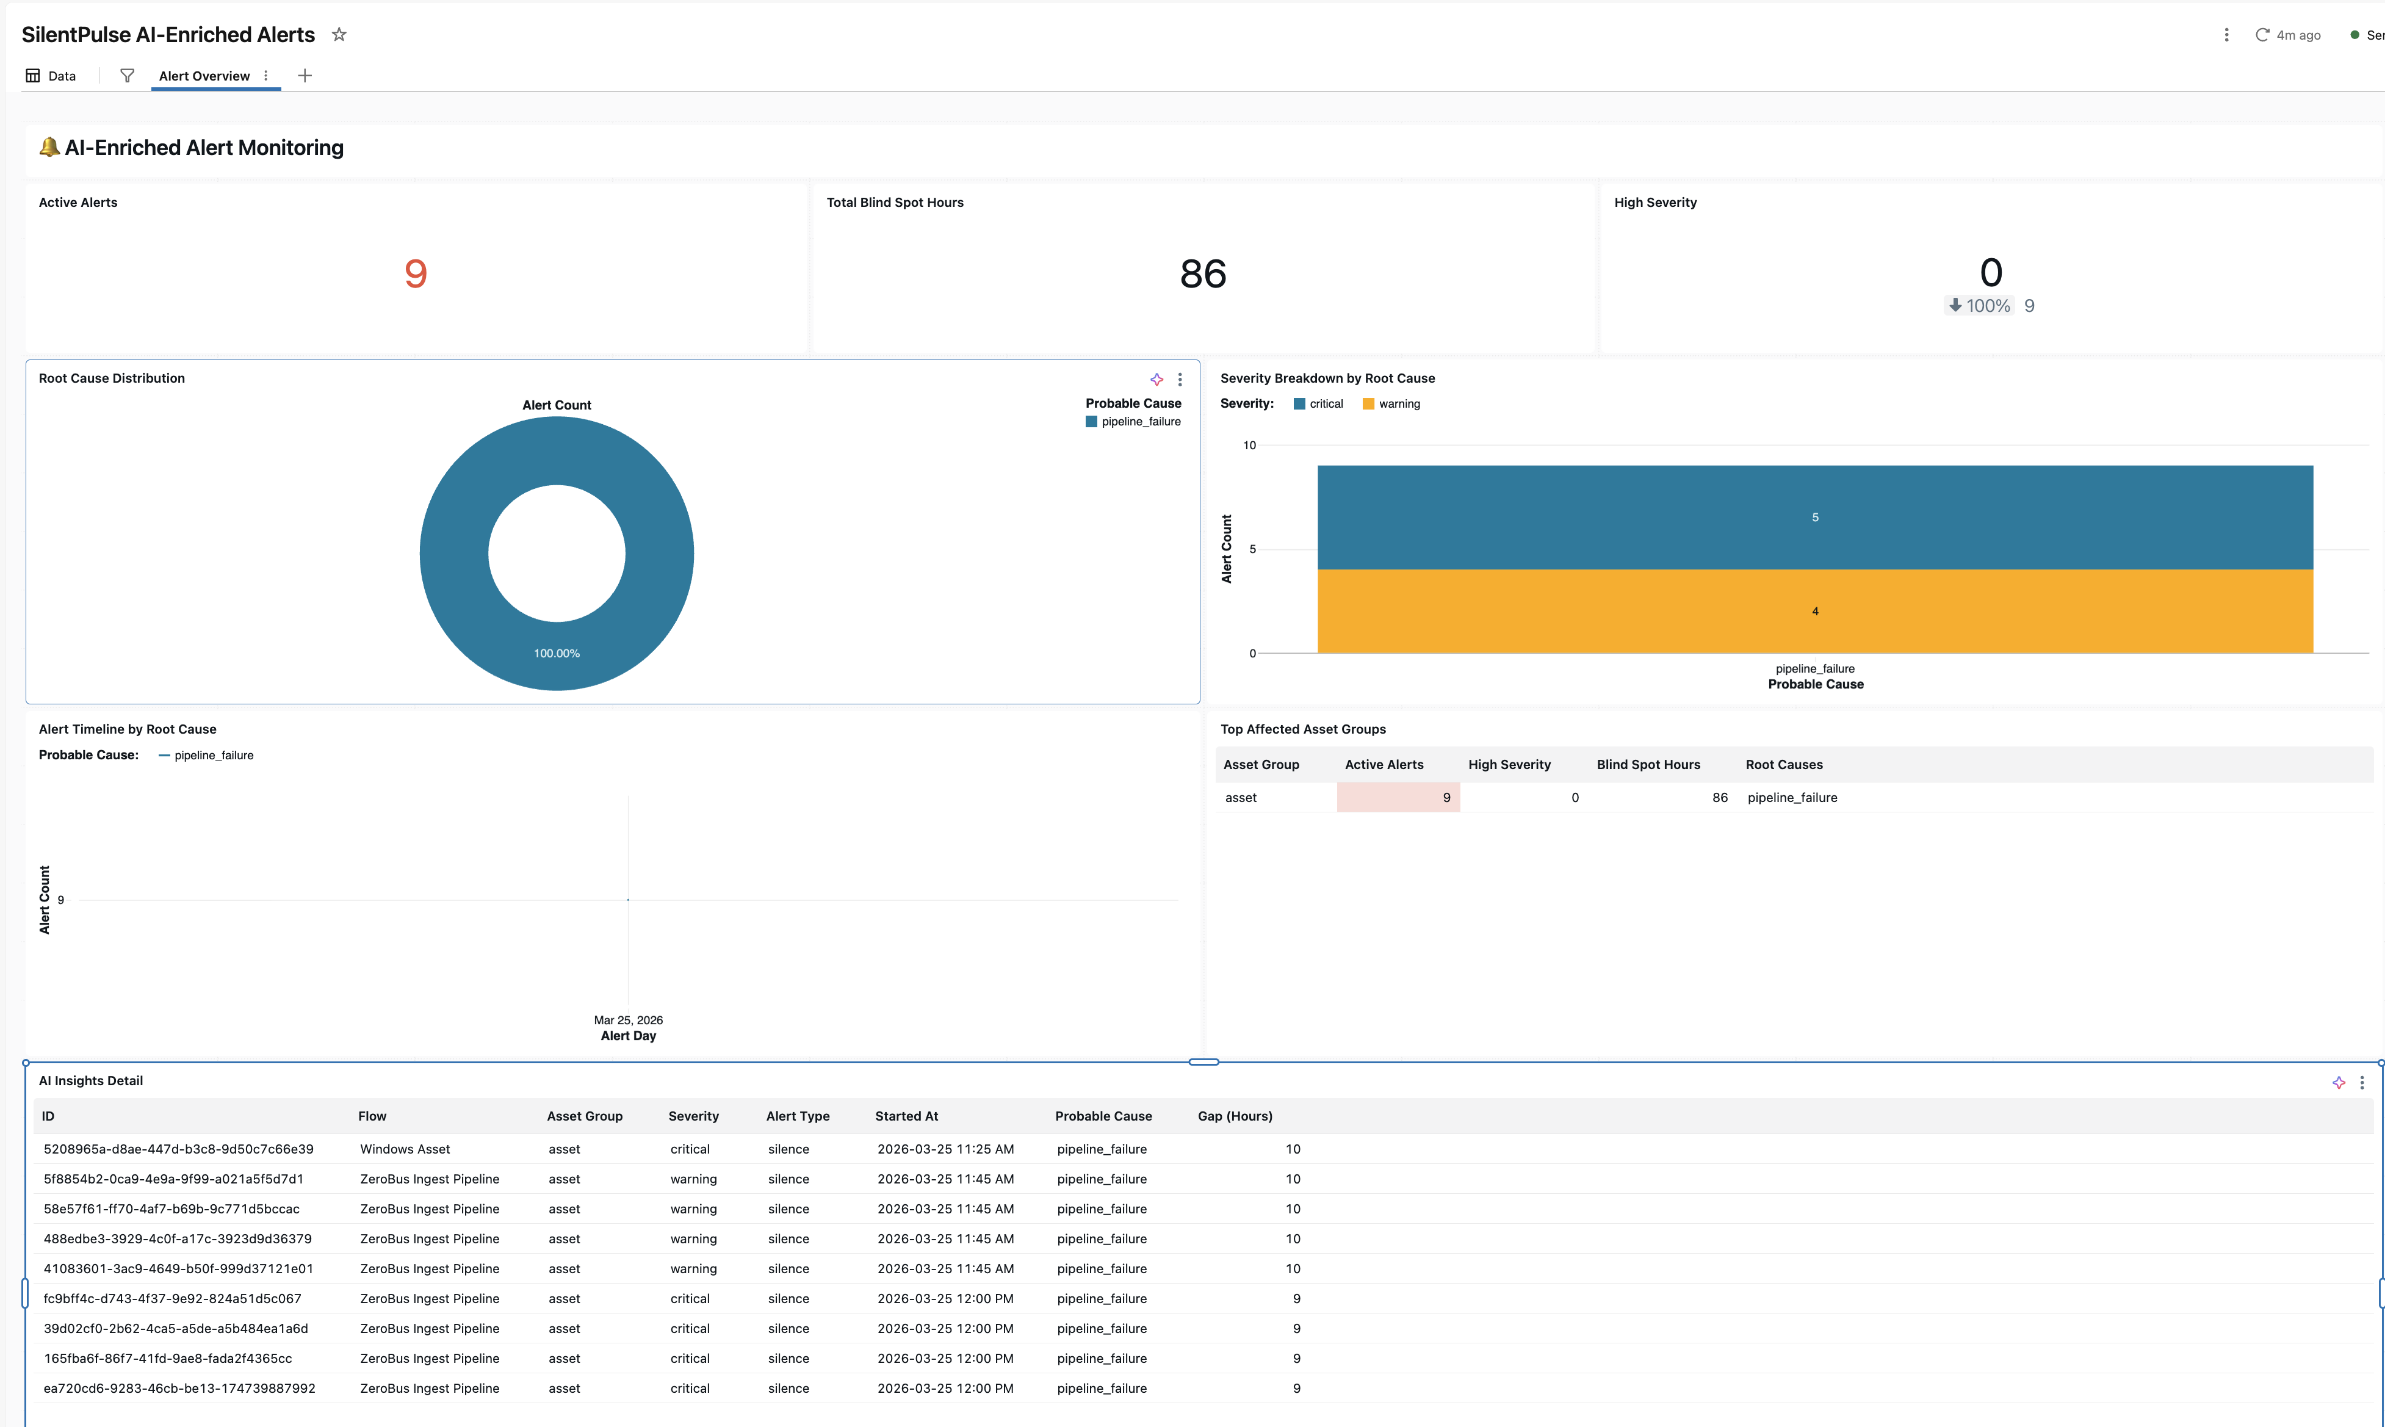
Task: Sort by Gap (Hours) column header
Action: (1235, 1116)
